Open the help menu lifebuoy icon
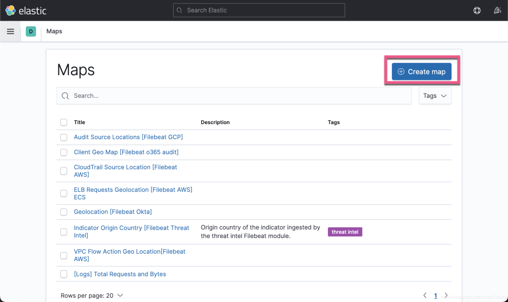 click(x=477, y=10)
